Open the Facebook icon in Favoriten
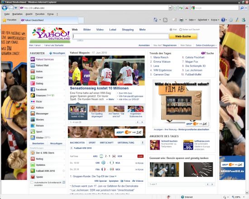This screenshot has width=249, height=199. pos(33,90)
